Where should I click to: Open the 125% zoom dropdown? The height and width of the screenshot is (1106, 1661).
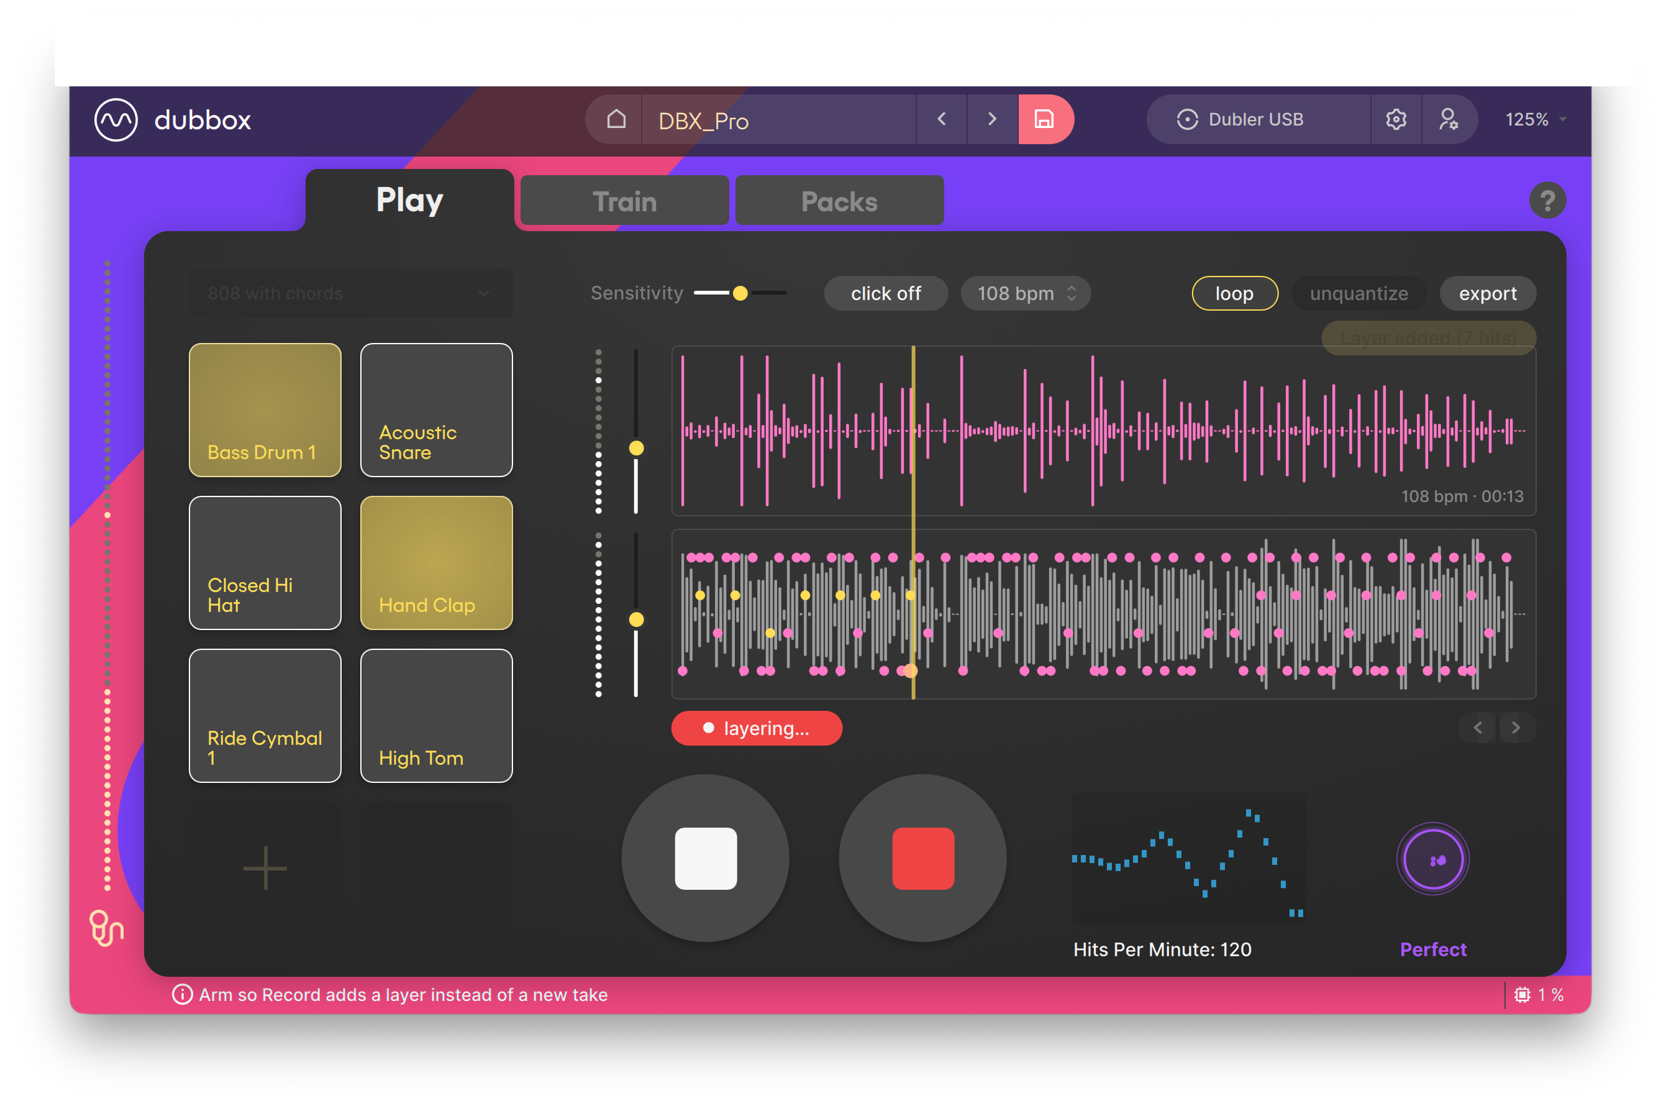pyautogui.click(x=1536, y=119)
